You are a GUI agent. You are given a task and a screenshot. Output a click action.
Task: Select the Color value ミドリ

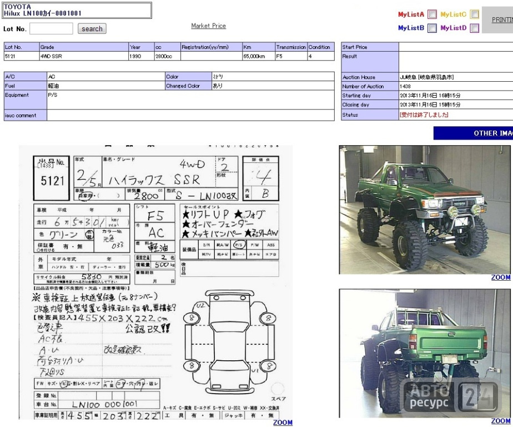[x=273, y=76]
